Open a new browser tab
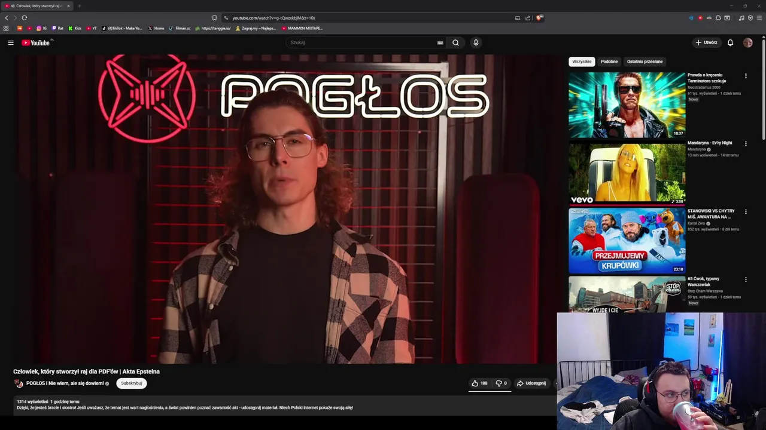 point(79,6)
